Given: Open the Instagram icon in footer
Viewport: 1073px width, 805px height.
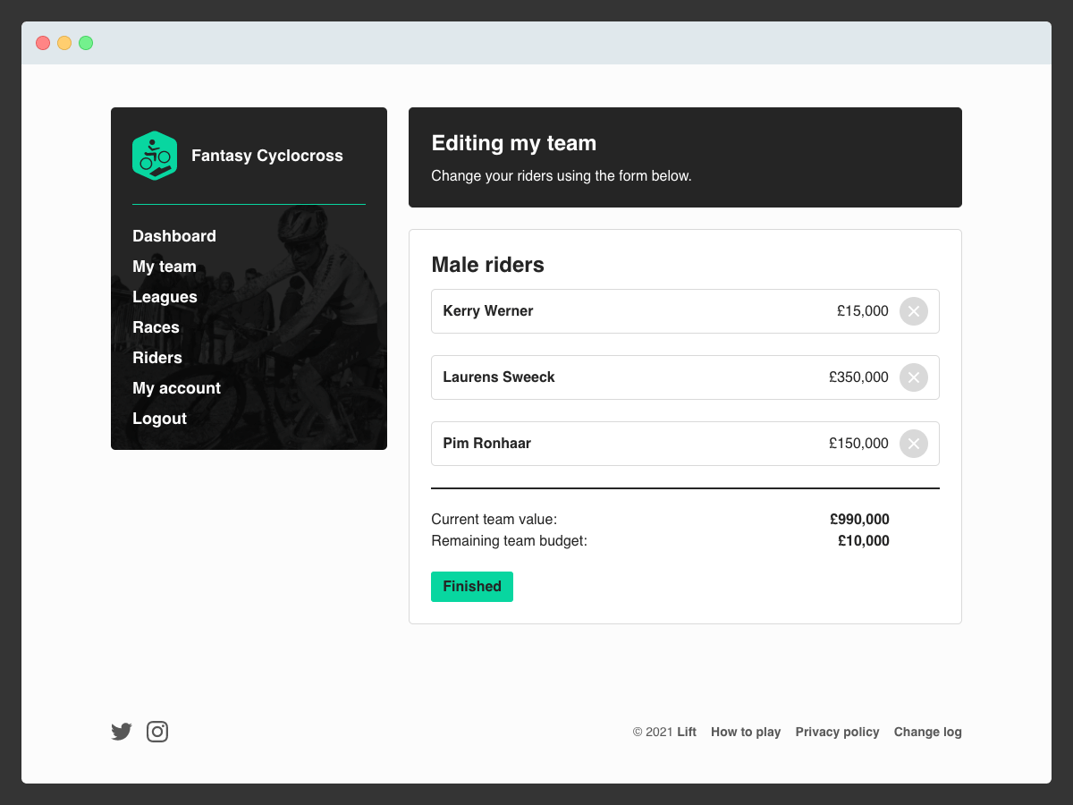Looking at the screenshot, I should click(157, 732).
